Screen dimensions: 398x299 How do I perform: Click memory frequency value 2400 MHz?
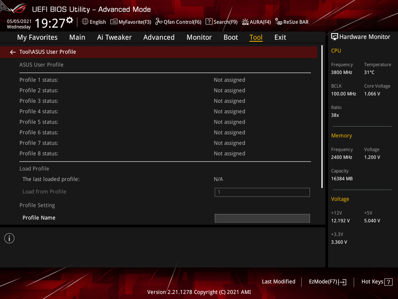pos(342,157)
